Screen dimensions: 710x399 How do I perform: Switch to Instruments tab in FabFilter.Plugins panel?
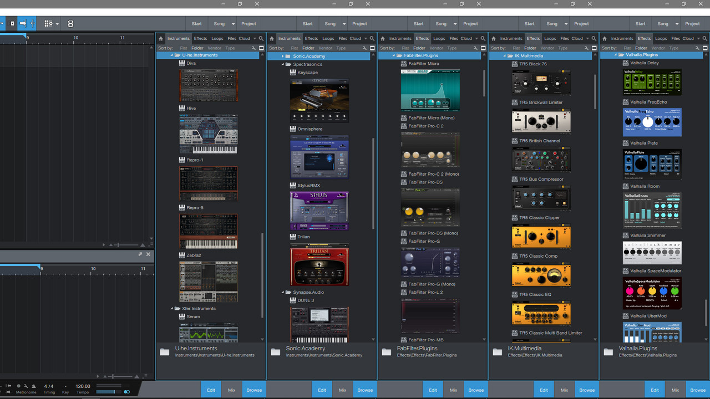(x=400, y=38)
